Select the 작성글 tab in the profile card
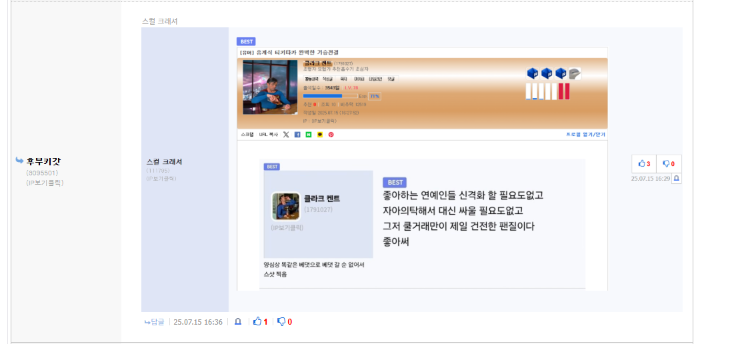 (328, 79)
